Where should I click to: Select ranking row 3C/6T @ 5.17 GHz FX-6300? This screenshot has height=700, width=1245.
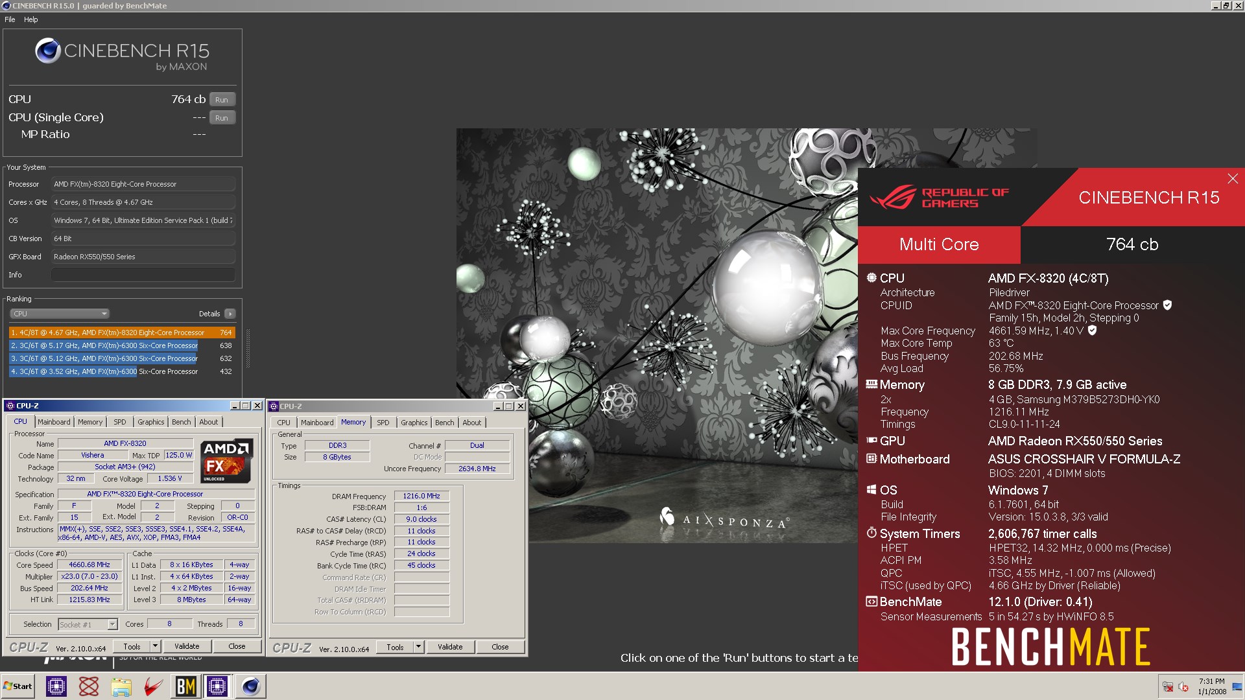pos(122,345)
